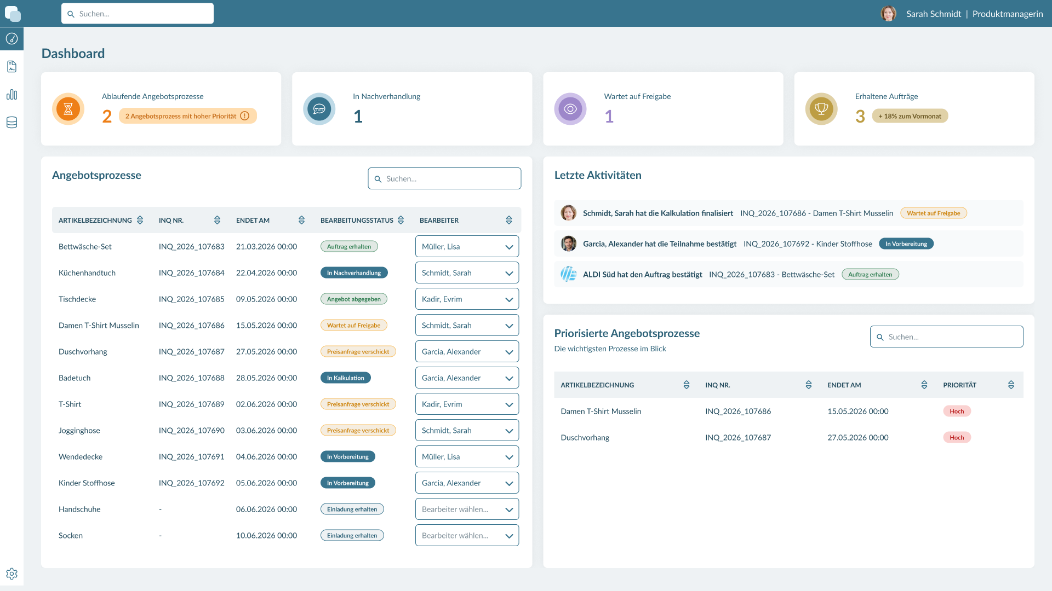Click Einladung erhalten status for Socken
Viewport: 1052px width, 591px height.
pyautogui.click(x=352, y=535)
